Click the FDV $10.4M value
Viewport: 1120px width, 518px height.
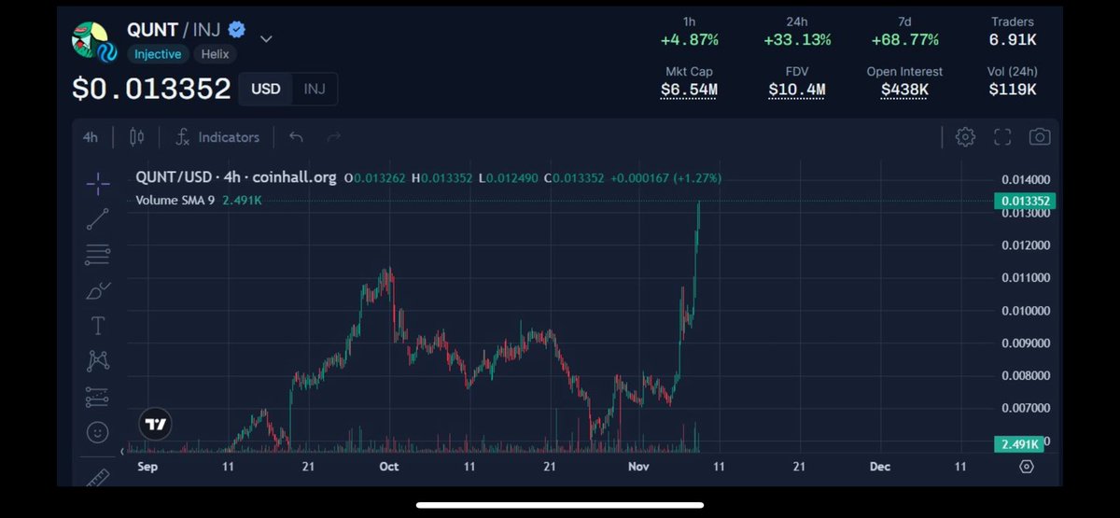[797, 90]
